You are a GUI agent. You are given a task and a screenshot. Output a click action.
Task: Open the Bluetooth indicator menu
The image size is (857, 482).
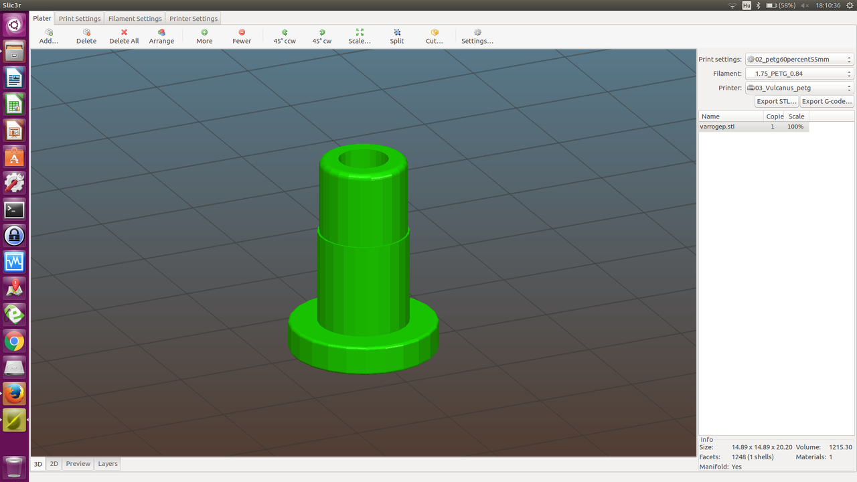click(759, 5)
